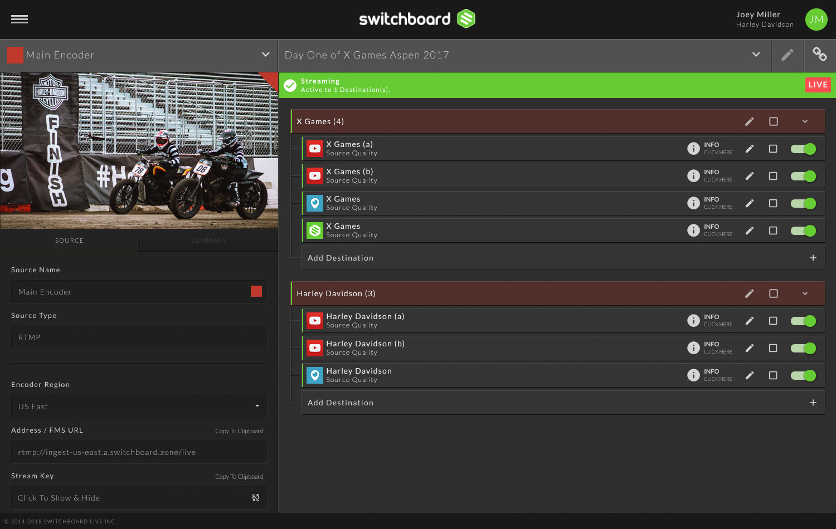Image resolution: width=836 pixels, height=529 pixels.
Task: Select the X Games (a) checkbox
Action: 773,149
